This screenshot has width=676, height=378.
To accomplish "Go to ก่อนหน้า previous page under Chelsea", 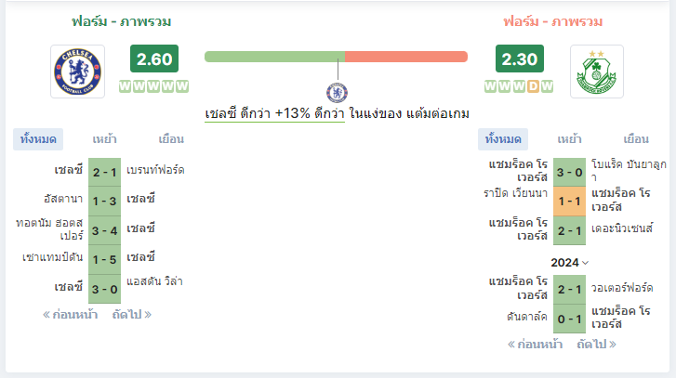I will (x=71, y=315).
